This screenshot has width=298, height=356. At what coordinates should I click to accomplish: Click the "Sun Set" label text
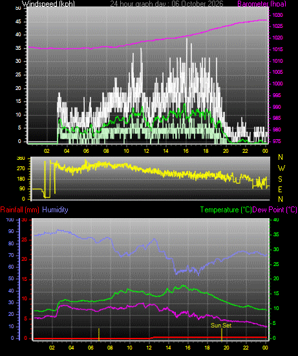coord(221,326)
